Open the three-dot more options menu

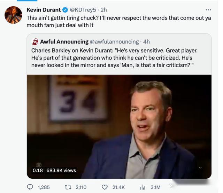[208, 10]
